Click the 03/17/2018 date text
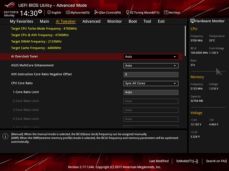This screenshot has height=171, width=229. click(x=11, y=12)
